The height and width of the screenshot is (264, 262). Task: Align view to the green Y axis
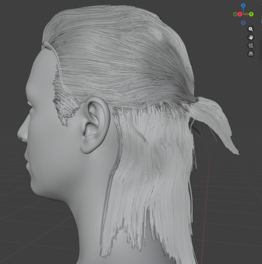click(251, 14)
